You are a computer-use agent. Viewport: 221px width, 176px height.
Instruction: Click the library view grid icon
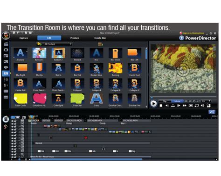click(x=100, y=44)
